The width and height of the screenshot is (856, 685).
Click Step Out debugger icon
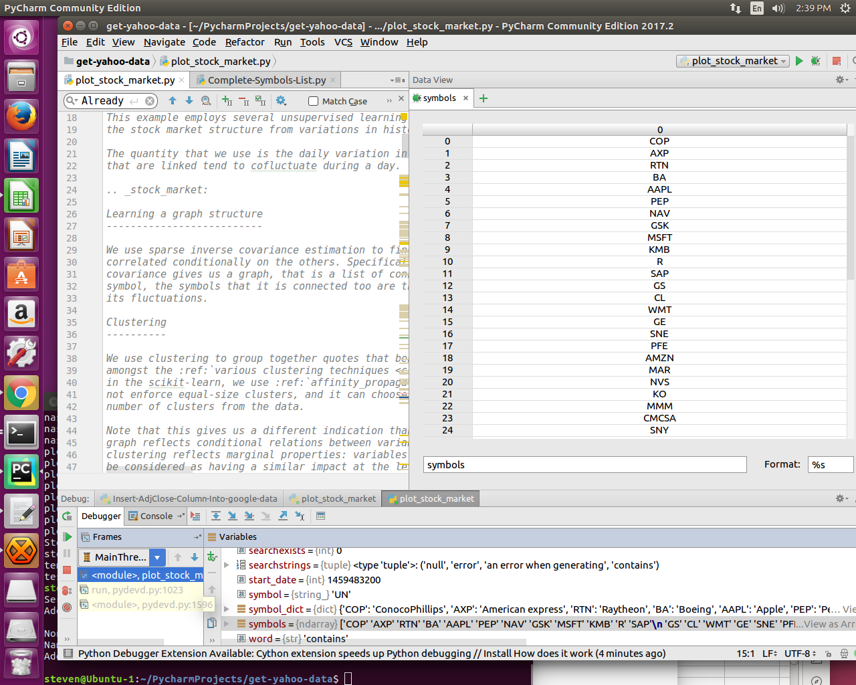click(283, 516)
